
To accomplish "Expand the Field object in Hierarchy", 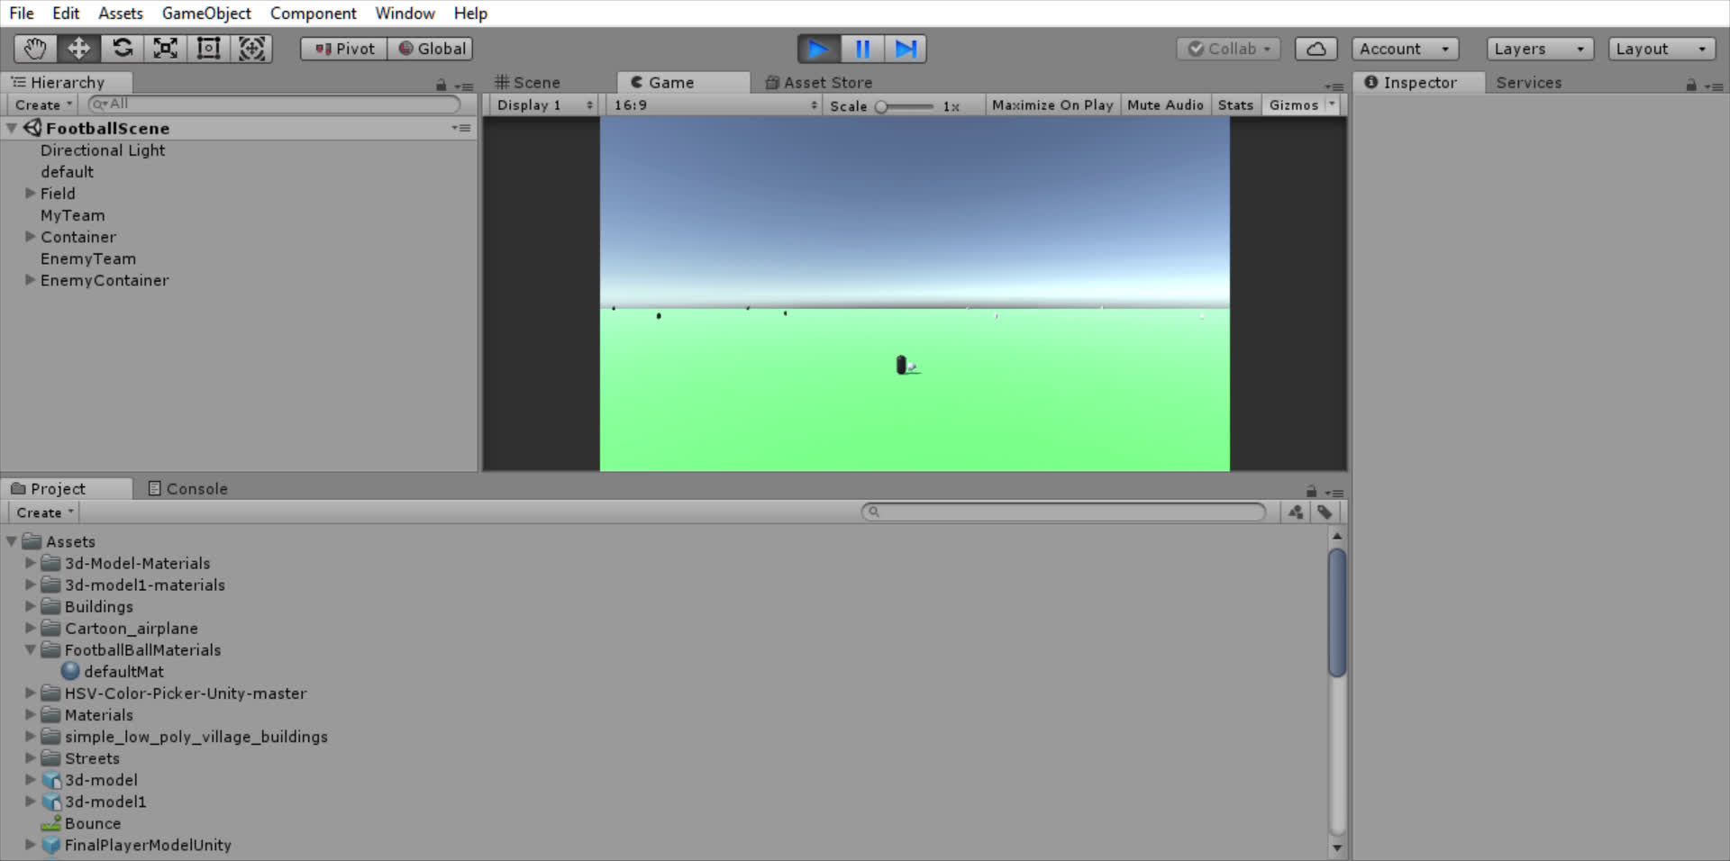I will tap(30, 193).
